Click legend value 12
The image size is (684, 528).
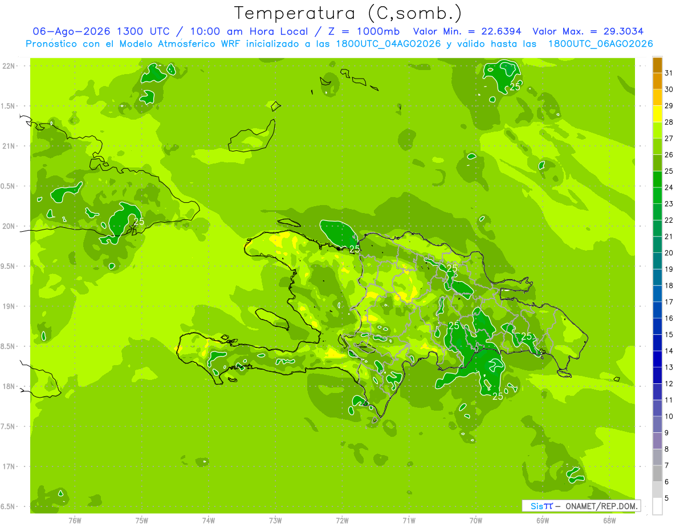669,383
